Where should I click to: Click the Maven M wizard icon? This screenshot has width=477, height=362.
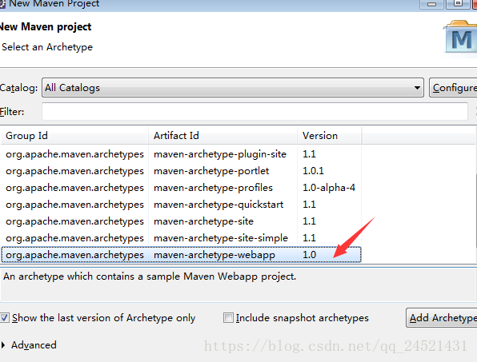click(461, 38)
